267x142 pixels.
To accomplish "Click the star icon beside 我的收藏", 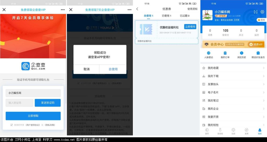I will point(204,68).
